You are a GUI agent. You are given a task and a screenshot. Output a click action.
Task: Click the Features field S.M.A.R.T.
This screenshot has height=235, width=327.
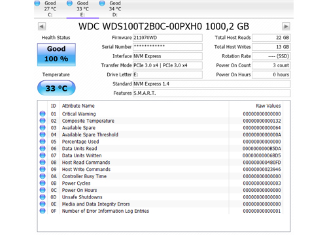pyautogui.click(x=211, y=93)
